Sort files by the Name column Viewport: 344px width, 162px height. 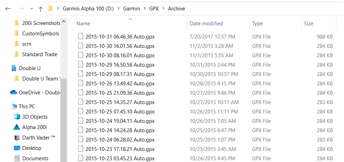coord(83,24)
